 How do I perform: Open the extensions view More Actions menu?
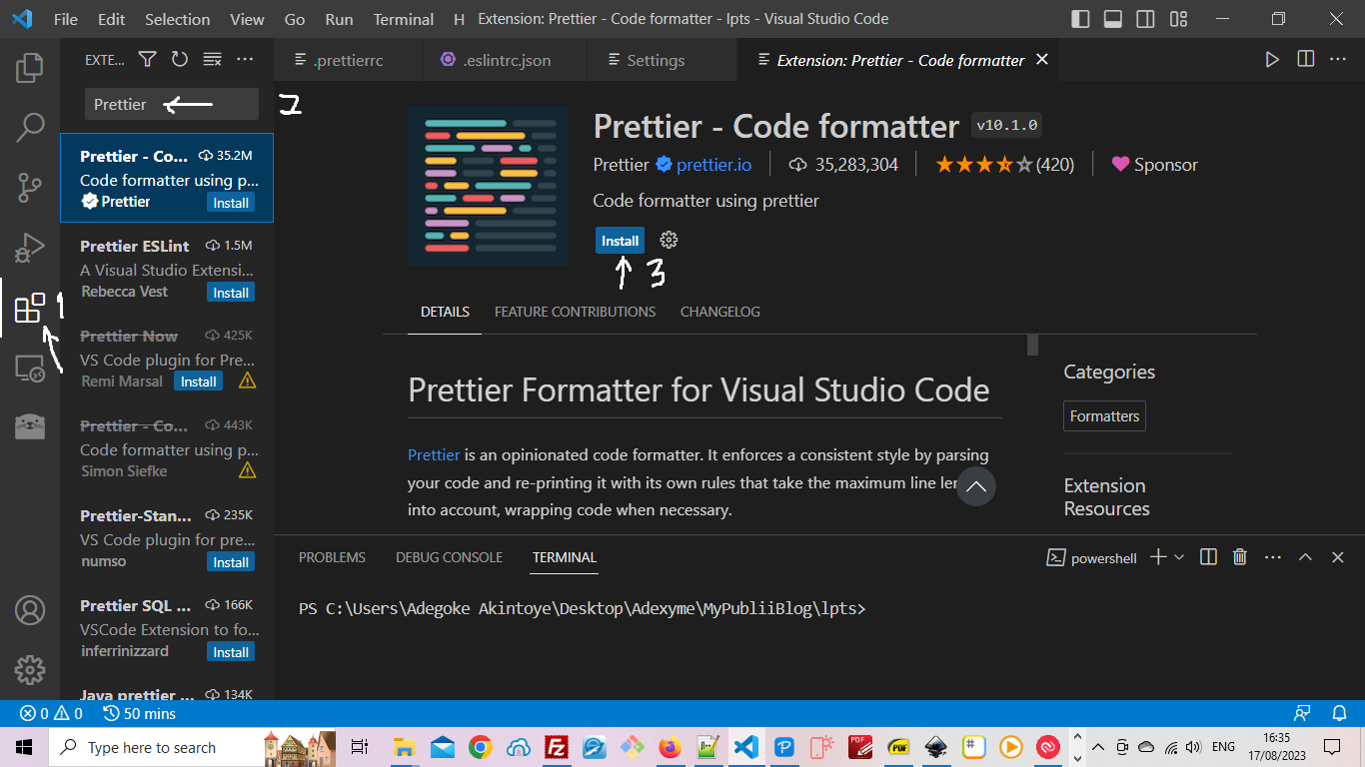pyautogui.click(x=245, y=60)
